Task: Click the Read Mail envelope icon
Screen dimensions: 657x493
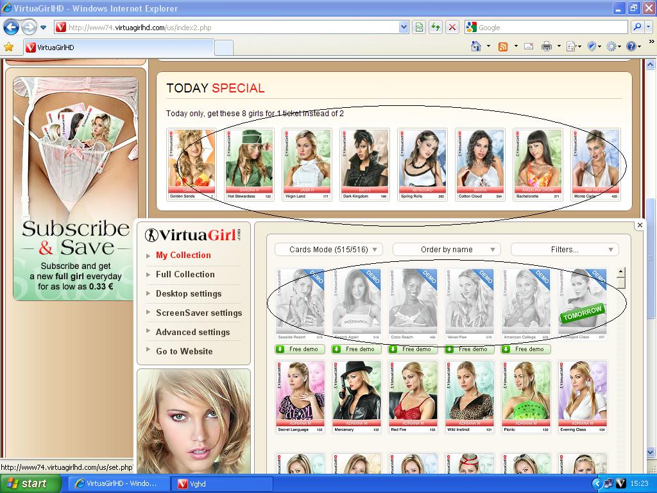Action: click(x=529, y=46)
